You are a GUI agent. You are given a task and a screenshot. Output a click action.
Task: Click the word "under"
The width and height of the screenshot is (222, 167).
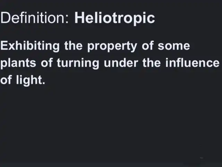tap(121, 63)
